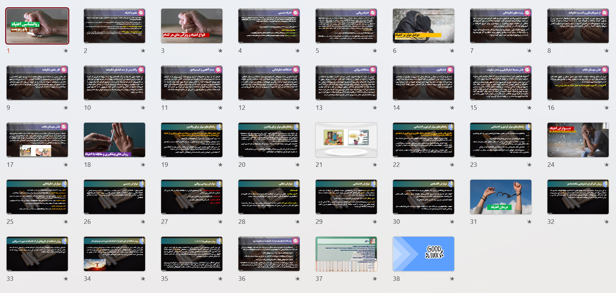This screenshot has height=293, width=616.
Task: Select slide 31 with broken handcuffs image
Action: tap(500, 197)
